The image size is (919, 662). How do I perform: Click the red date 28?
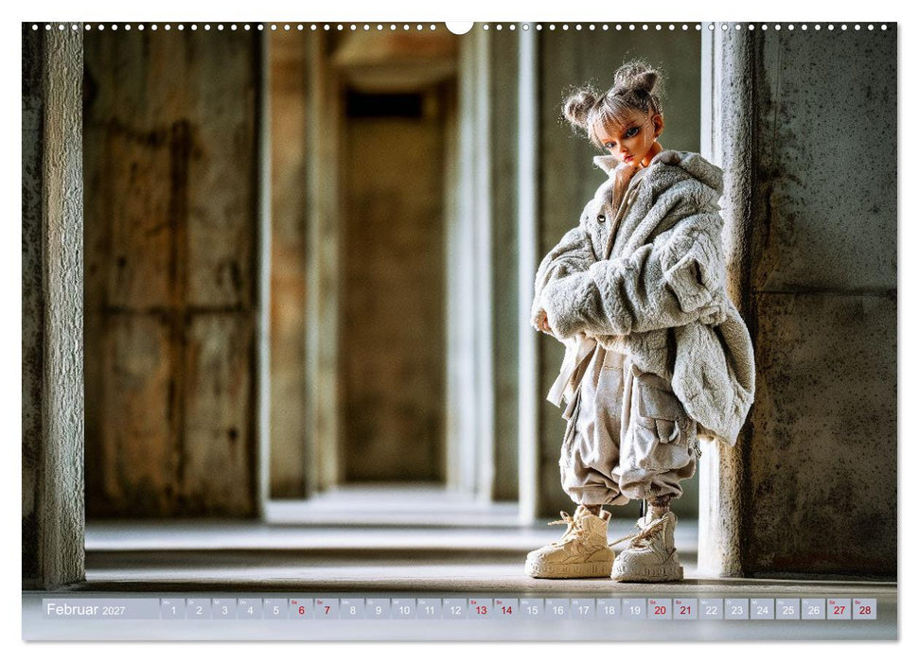coord(865,609)
